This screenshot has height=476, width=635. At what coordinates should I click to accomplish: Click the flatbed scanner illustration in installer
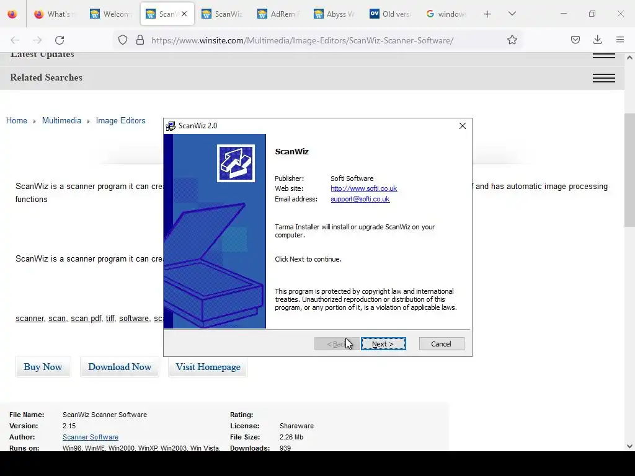215,265
